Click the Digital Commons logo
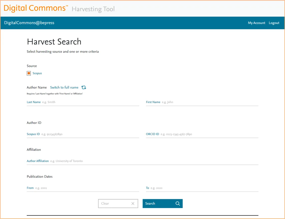Image resolution: width=285 pixels, height=219 pixels. pos(36,8)
